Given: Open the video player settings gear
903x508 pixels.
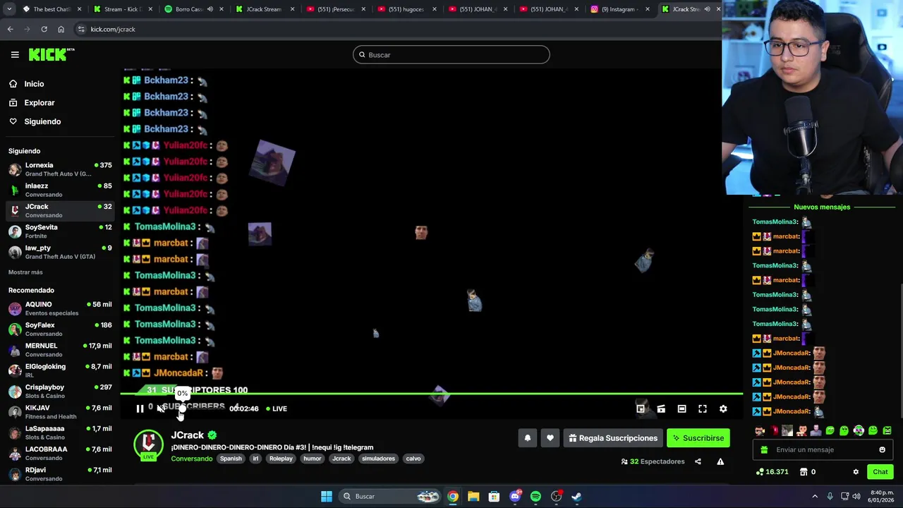Looking at the screenshot, I should click(x=723, y=409).
